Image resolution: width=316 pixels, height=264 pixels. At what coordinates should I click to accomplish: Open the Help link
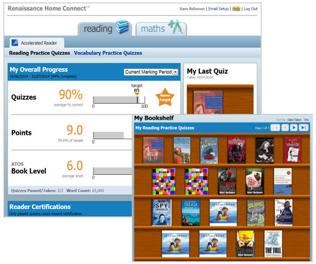tap(236, 9)
